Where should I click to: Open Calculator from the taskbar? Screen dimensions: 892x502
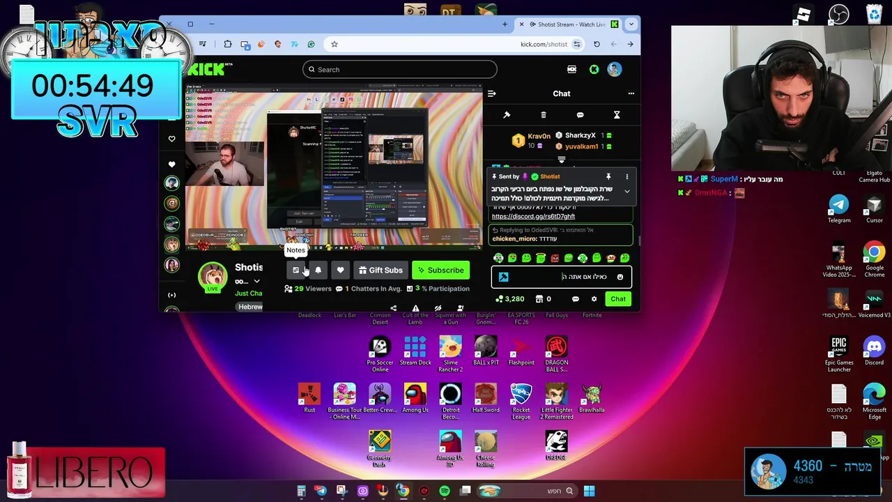[301, 492]
